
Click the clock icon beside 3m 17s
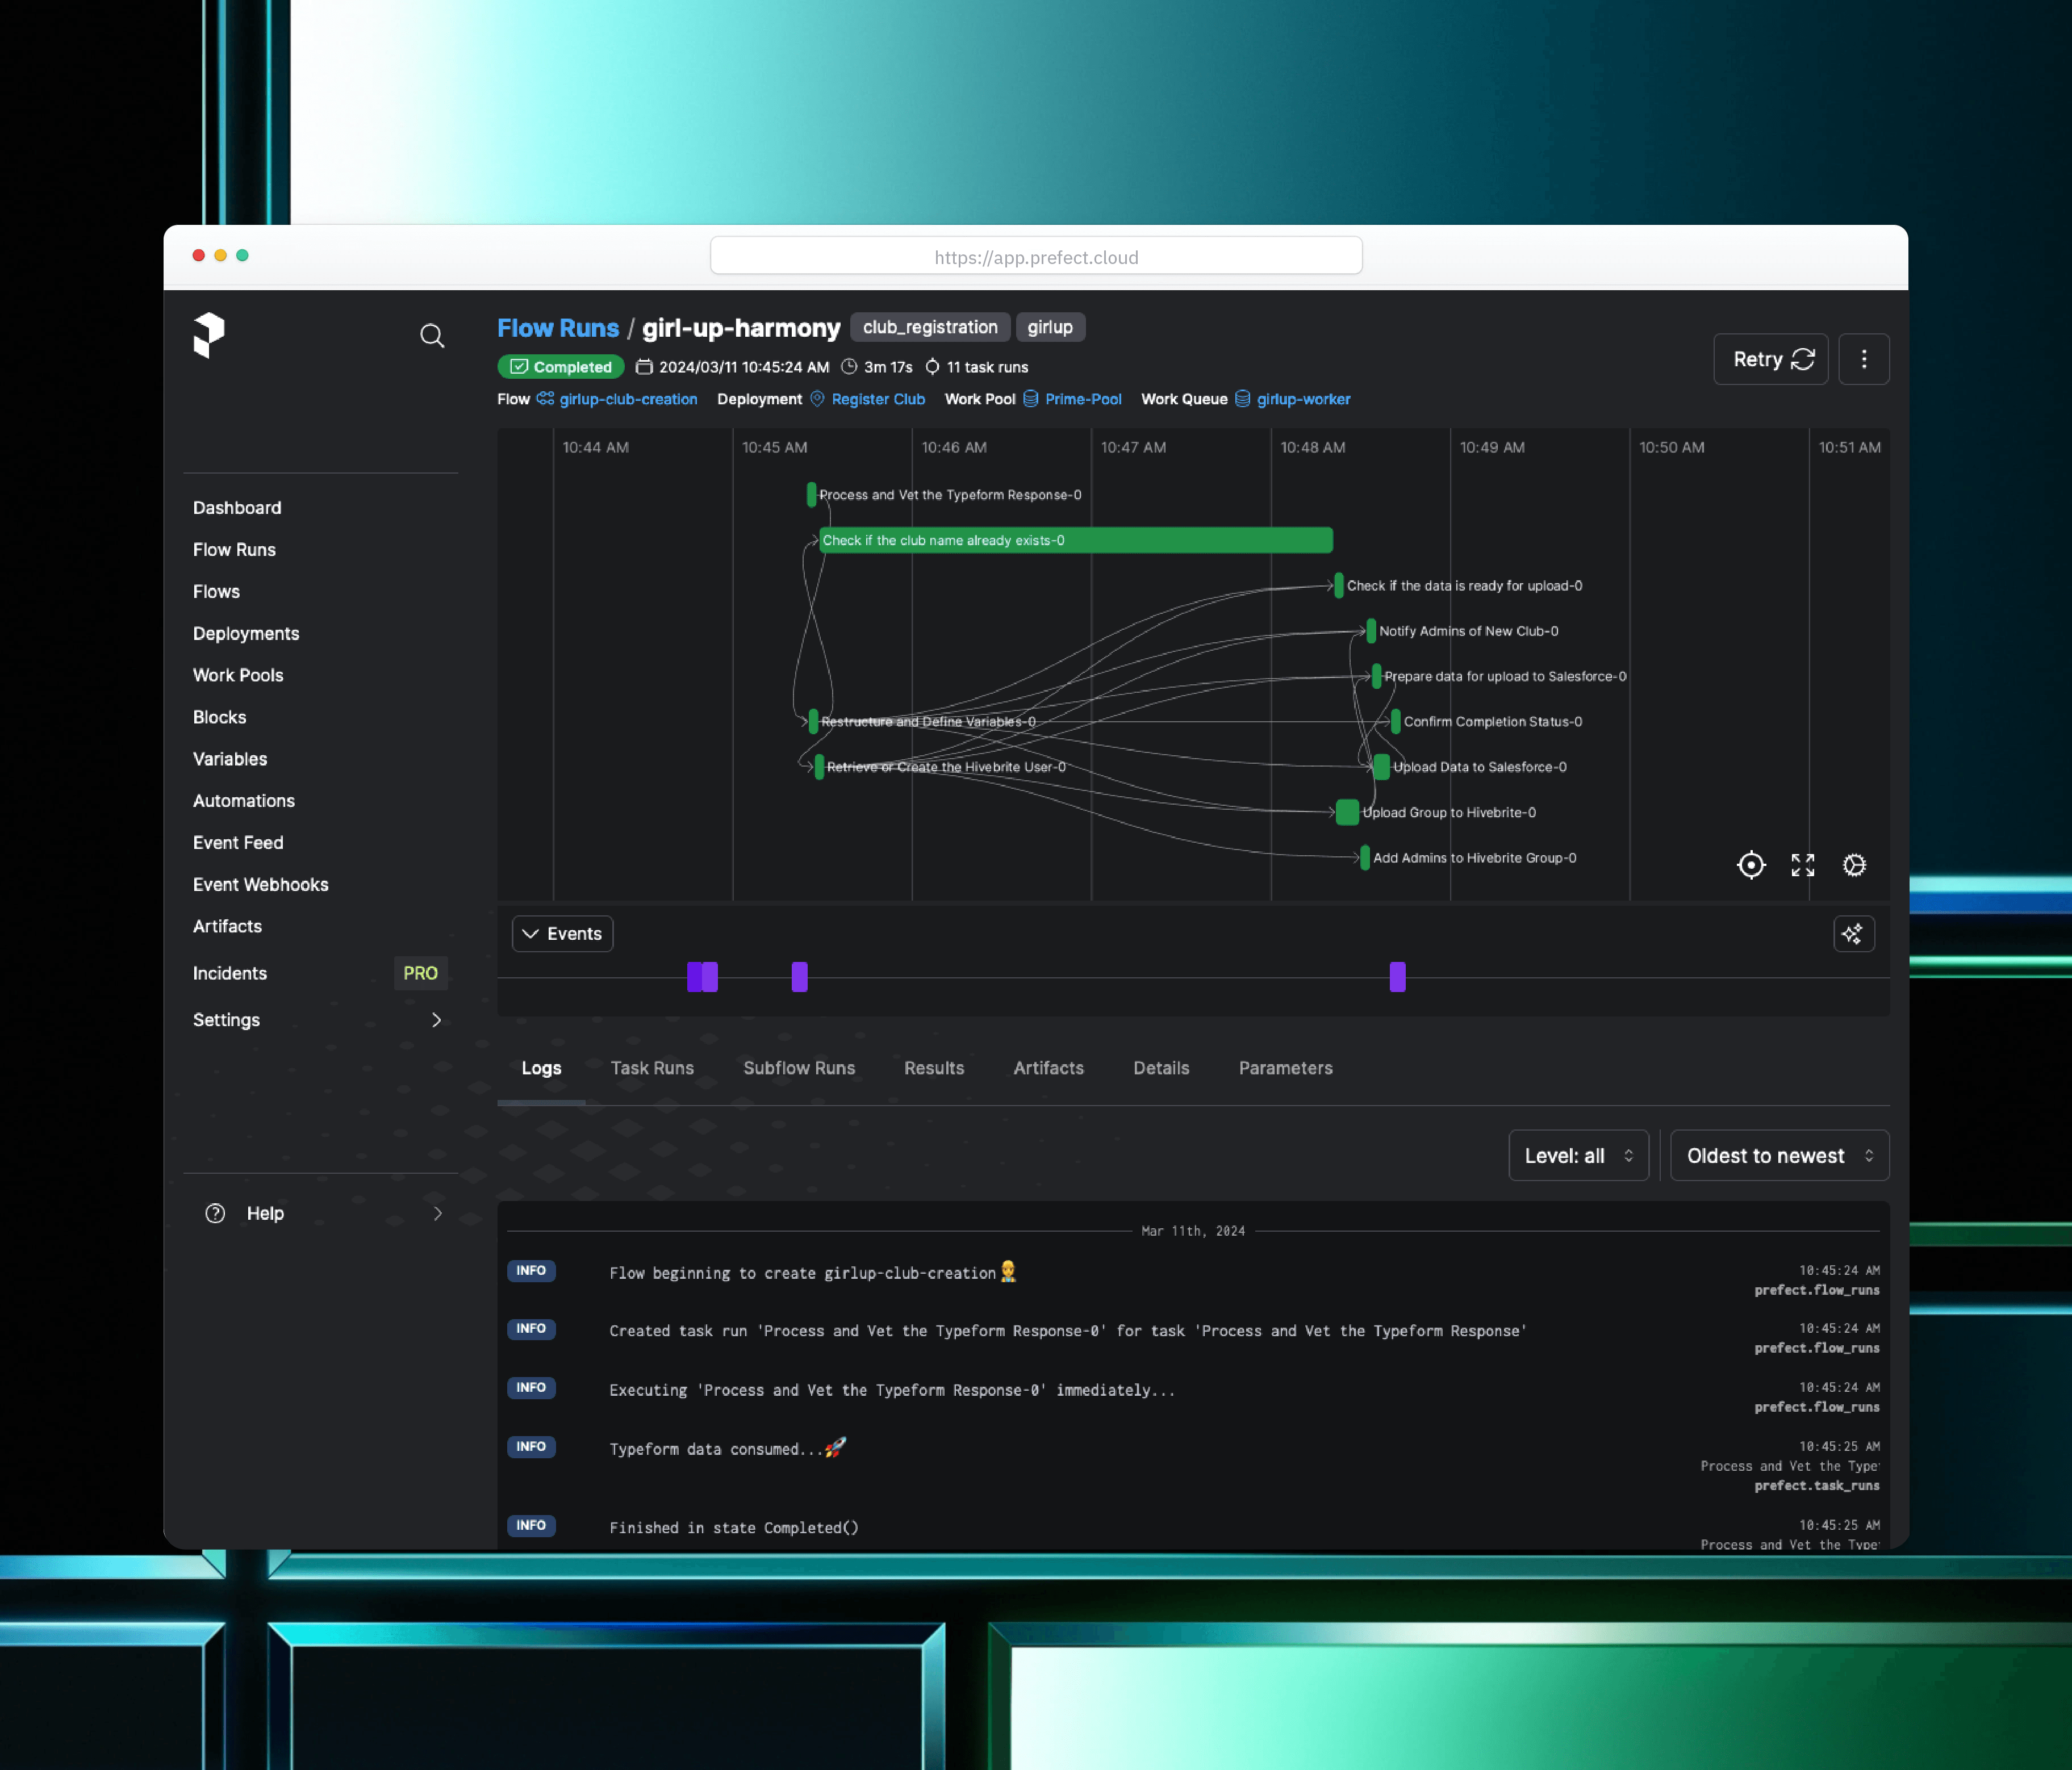(849, 367)
